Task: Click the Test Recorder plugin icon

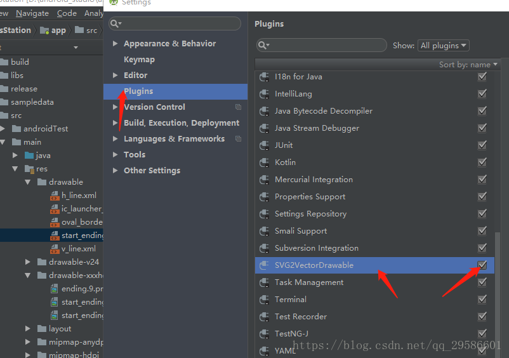Action: 264,317
